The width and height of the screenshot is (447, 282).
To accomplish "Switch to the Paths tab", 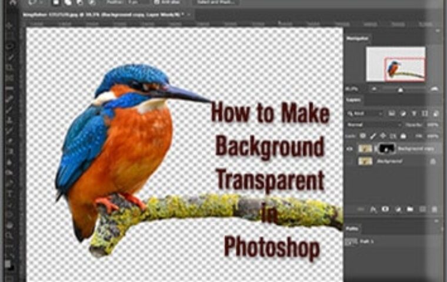I will [x=352, y=229].
